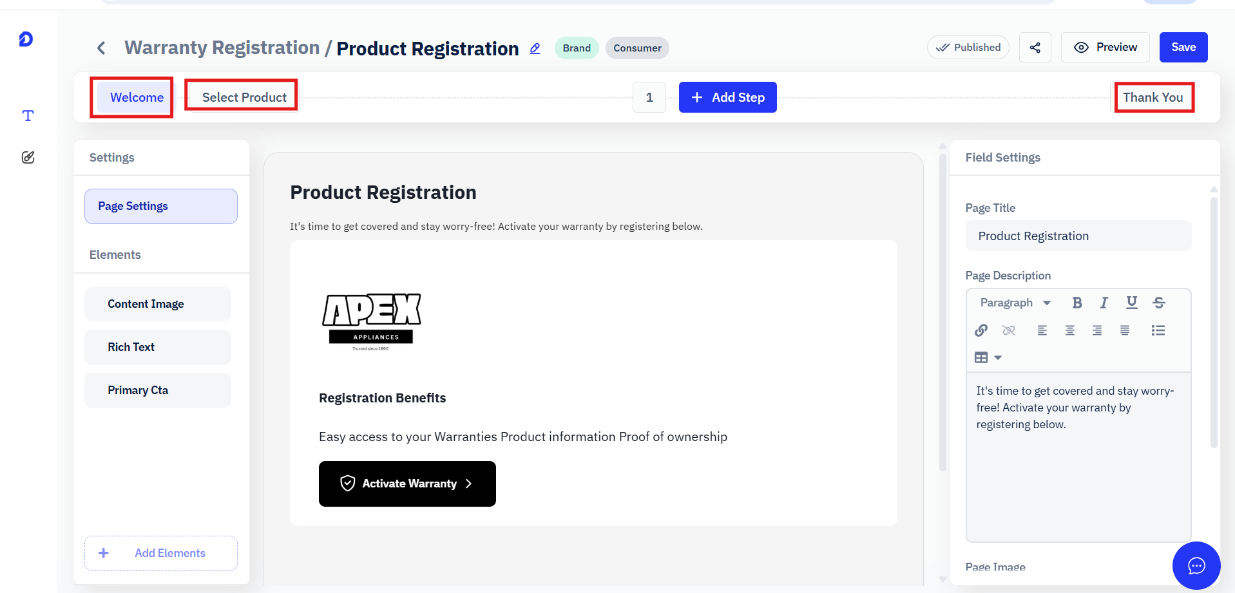Edit the flow name pencil icon

tap(535, 48)
